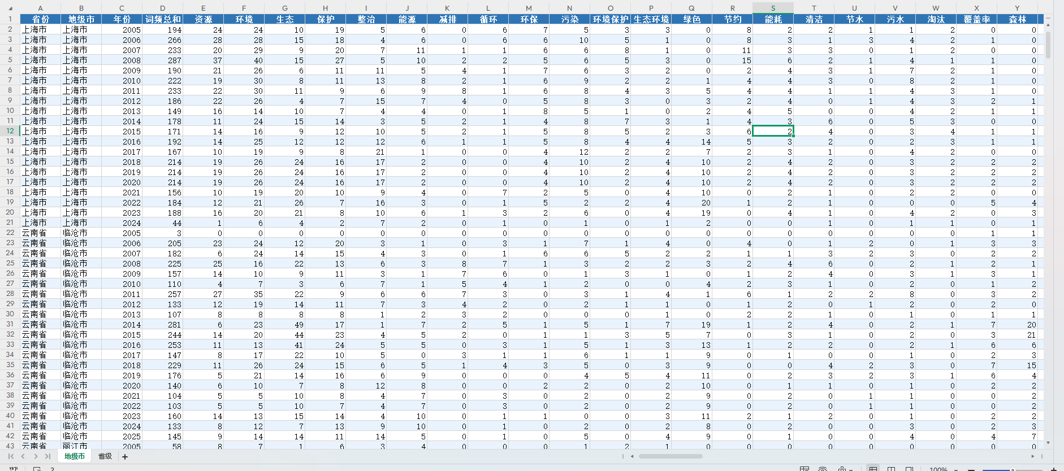Select column S header
This screenshot has height=471, width=1064.
tap(773, 8)
